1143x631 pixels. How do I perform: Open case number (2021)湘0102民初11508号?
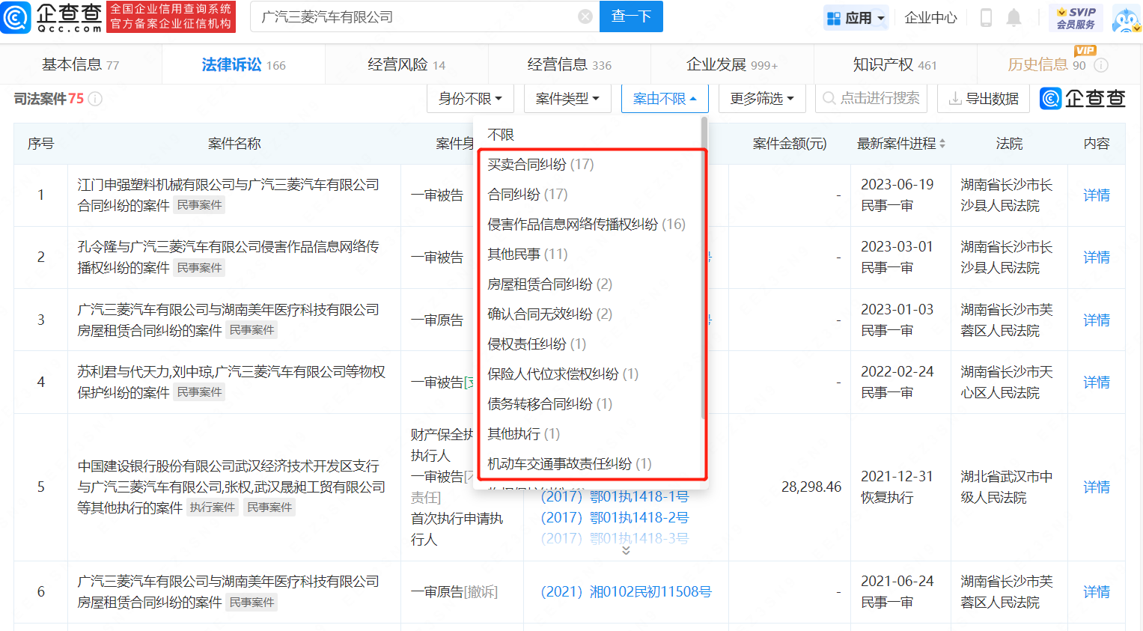coord(626,592)
